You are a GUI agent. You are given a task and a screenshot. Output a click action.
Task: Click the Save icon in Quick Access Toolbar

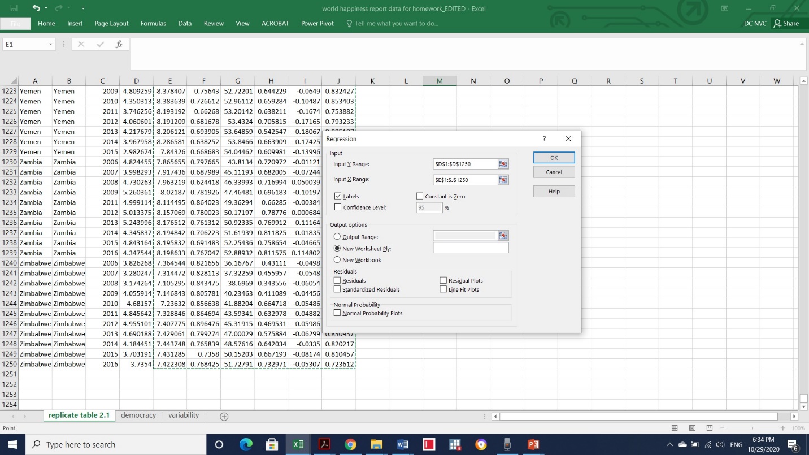point(14,8)
